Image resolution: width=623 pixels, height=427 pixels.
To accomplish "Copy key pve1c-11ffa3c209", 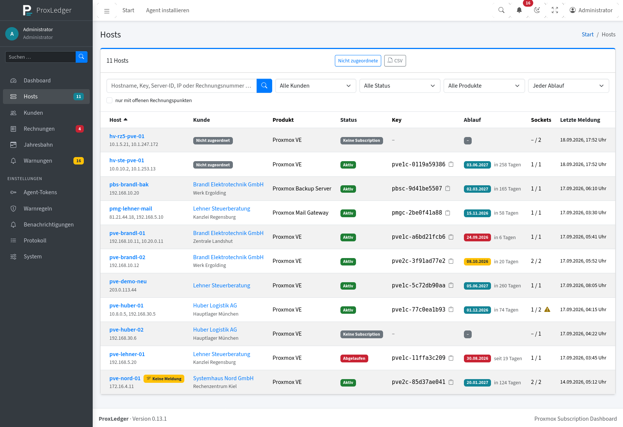I will 451,358.
